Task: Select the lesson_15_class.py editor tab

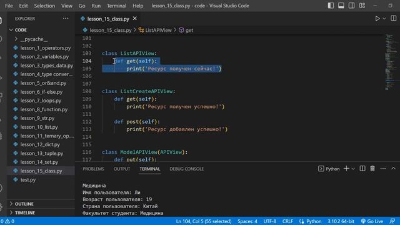Action: coord(108,19)
